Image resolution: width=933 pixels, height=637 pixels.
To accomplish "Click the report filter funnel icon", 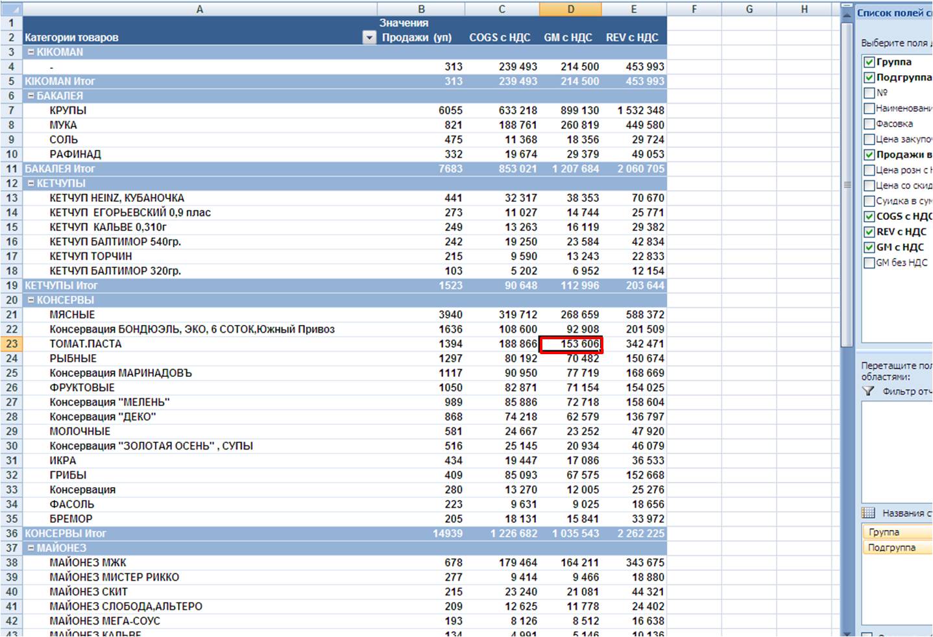I will point(868,391).
